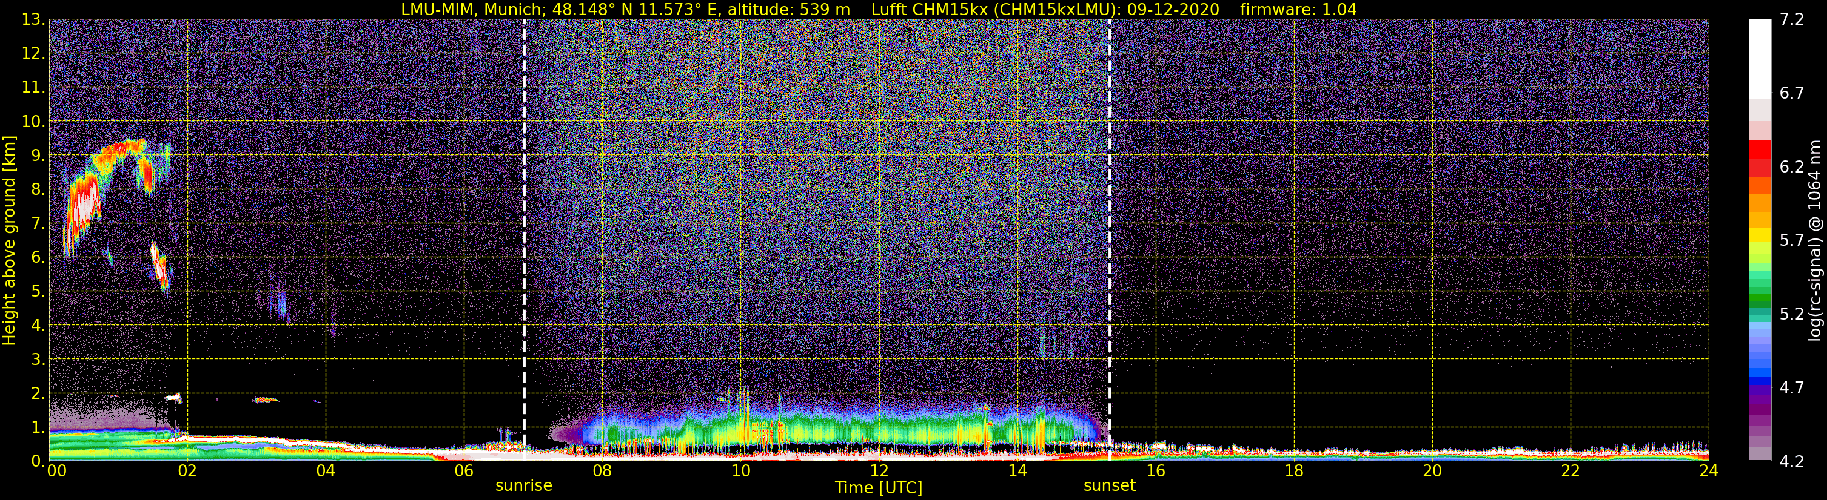Click the date '09-12-2020' in title
The height and width of the screenshot is (500, 1827).
(x=1173, y=10)
